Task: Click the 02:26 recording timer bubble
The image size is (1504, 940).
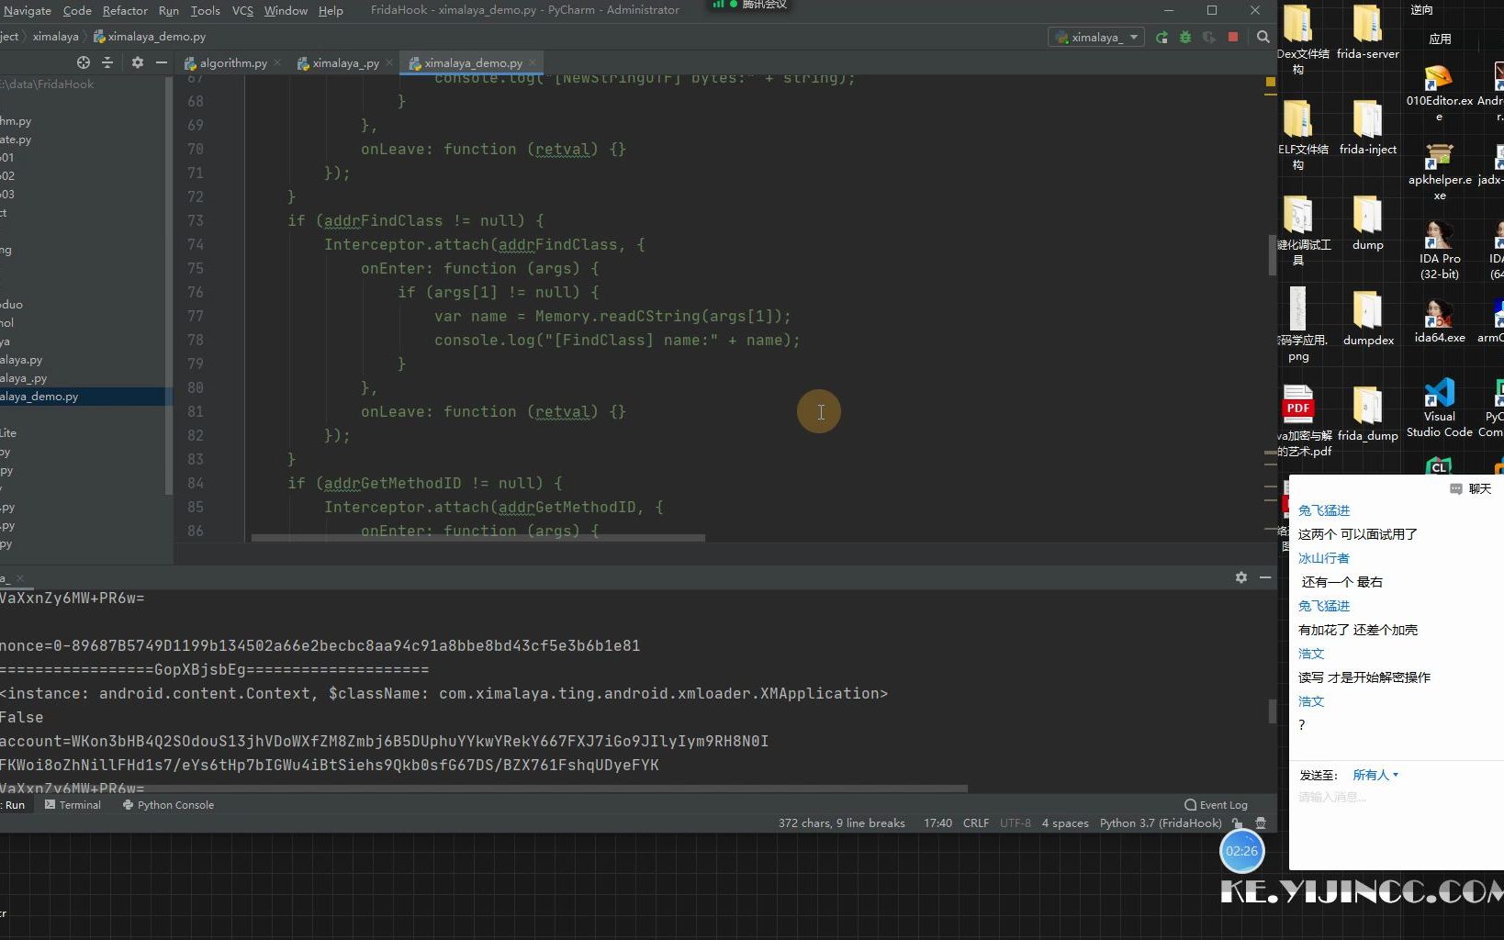Action: 1241,851
